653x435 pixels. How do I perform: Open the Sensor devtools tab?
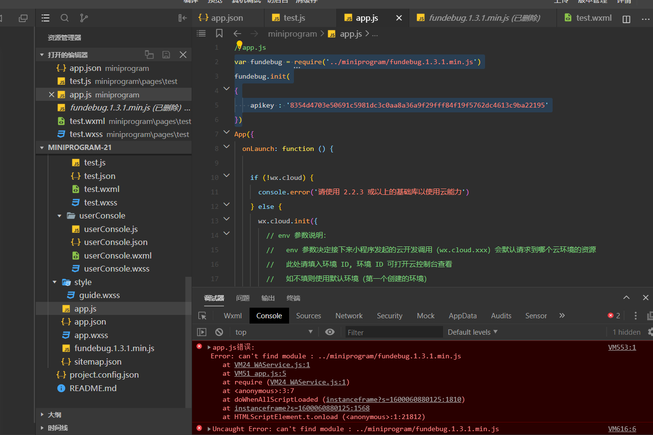coord(536,316)
